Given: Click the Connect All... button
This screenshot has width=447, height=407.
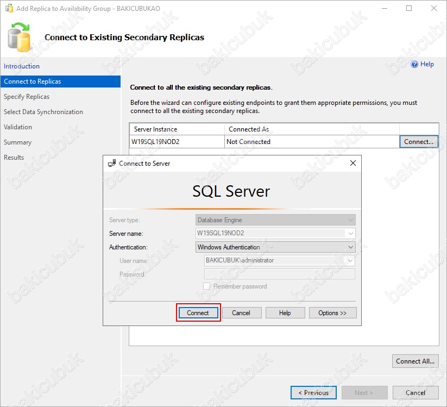Looking at the screenshot, I should coord(415,361).
